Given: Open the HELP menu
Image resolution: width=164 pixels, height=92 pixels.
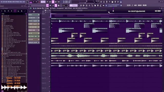Looking at the screenshot, I should tap(24, 2).
